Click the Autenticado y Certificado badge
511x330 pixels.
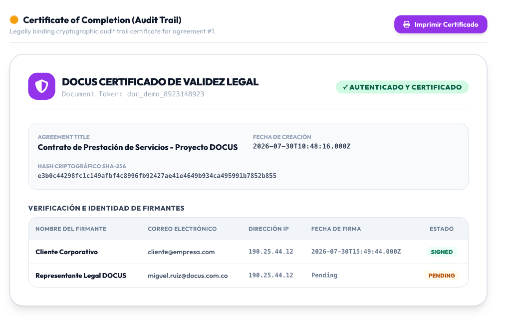point(402,87)
